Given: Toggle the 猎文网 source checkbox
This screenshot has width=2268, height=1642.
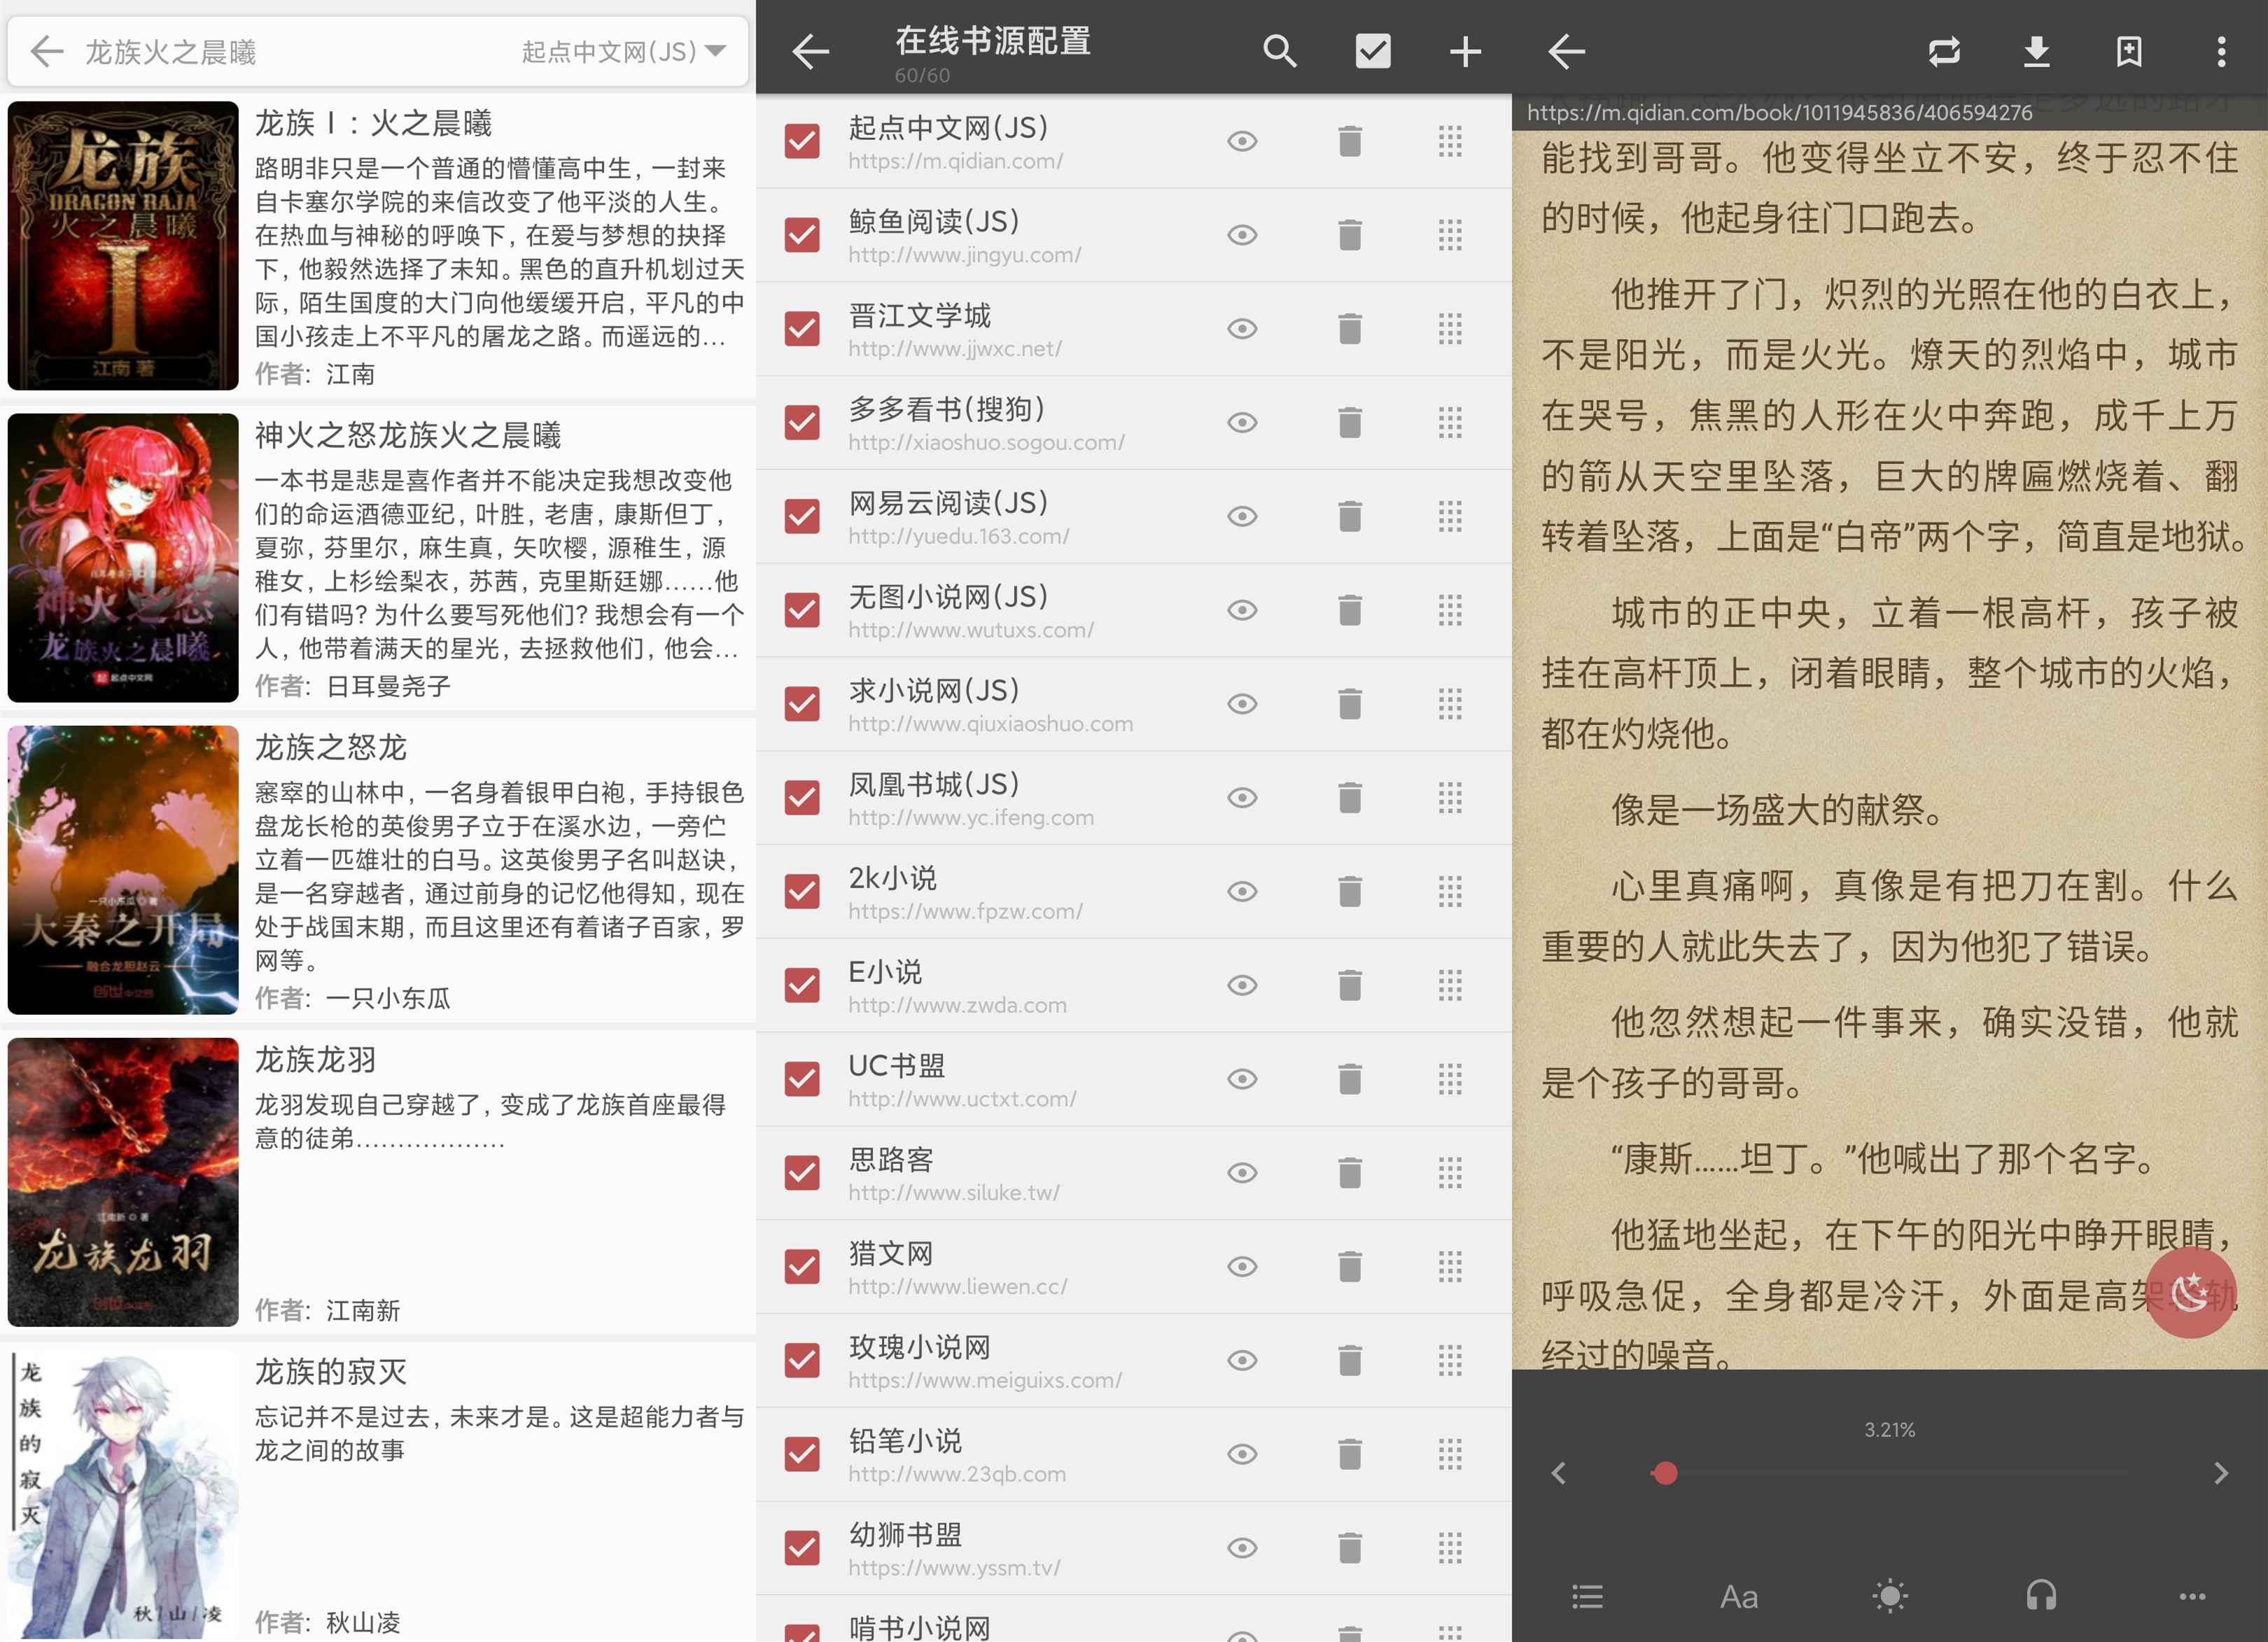Looking at the screenshot, I should click(801, 1266).
